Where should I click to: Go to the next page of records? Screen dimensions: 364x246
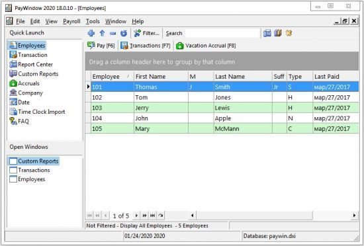[x=144, y=216]
